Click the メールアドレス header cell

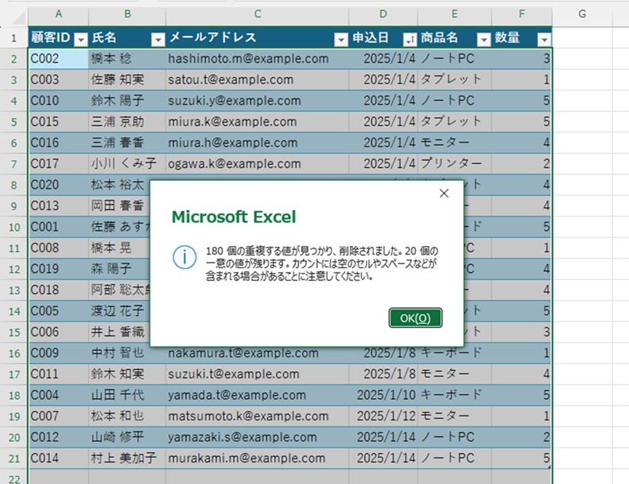[x=258, y=37]
